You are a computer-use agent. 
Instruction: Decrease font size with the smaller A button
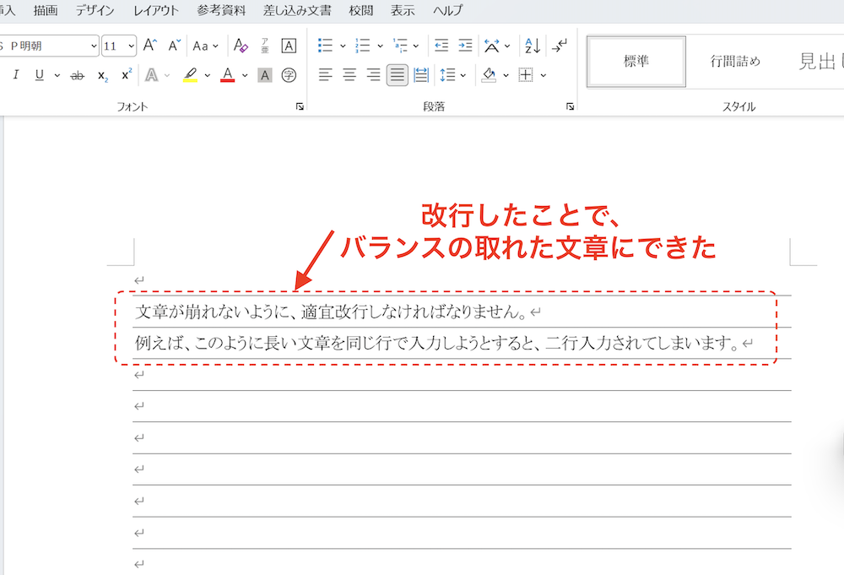click(174, 46)
